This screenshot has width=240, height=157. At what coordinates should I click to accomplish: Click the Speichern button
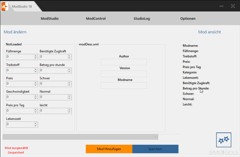point(155,149)
